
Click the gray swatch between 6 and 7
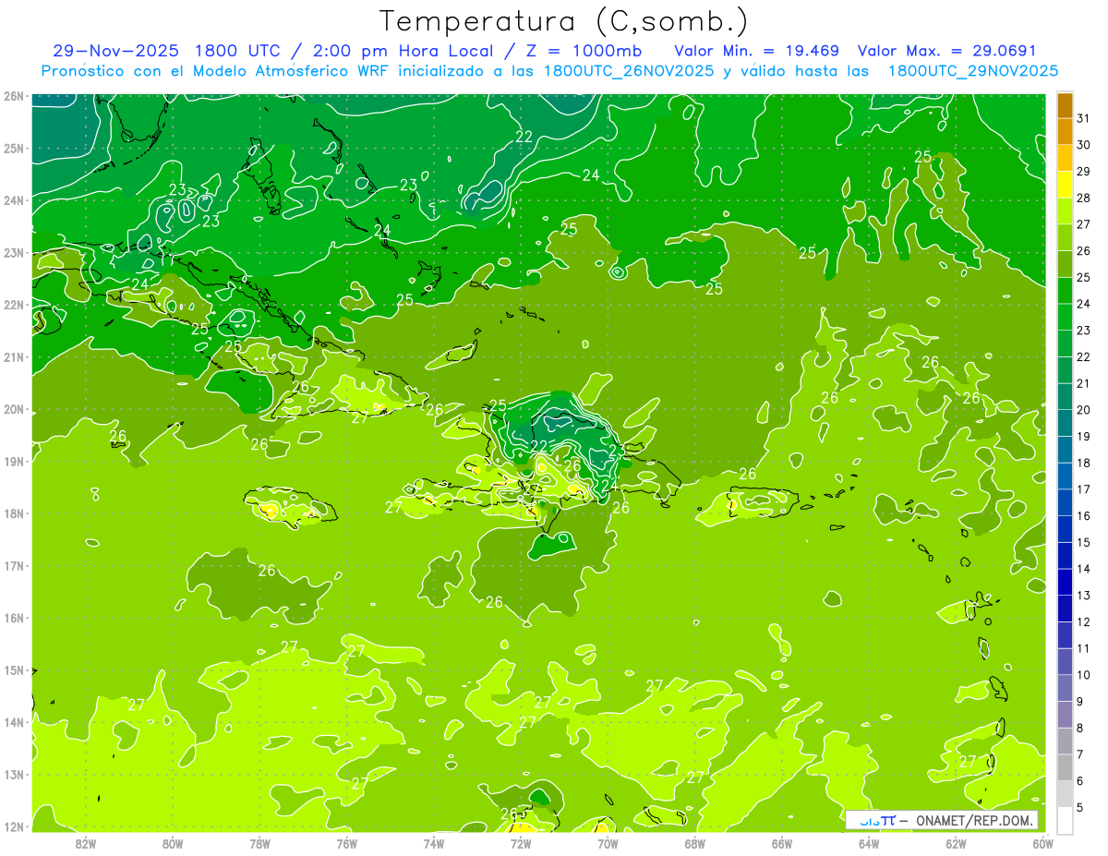click(1065, 766)
